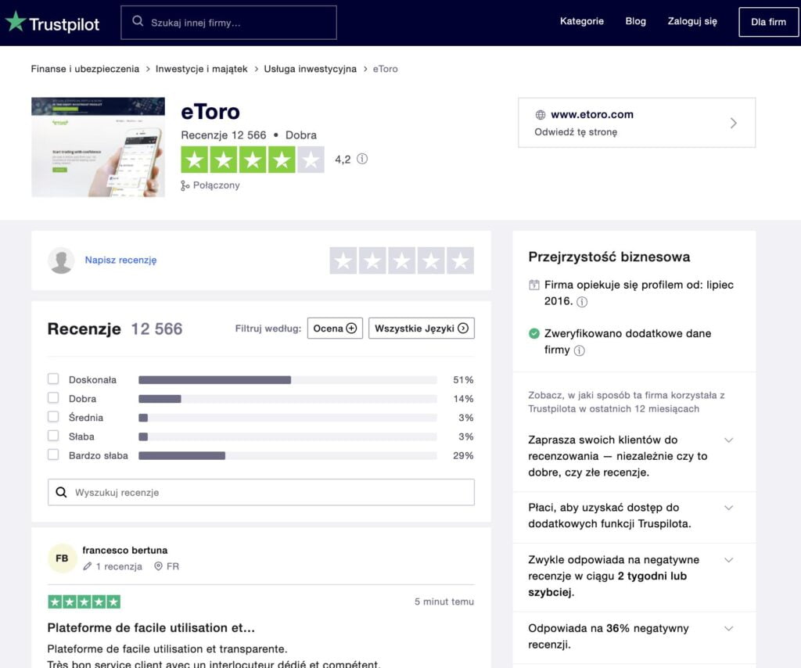The height and width of the screenshot is (668, 801).
Task: Open Blog in top navigation
Action: pyautogui.click(x=635, y=21)
